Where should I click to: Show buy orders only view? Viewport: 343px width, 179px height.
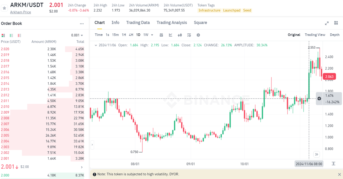(11, 35)
